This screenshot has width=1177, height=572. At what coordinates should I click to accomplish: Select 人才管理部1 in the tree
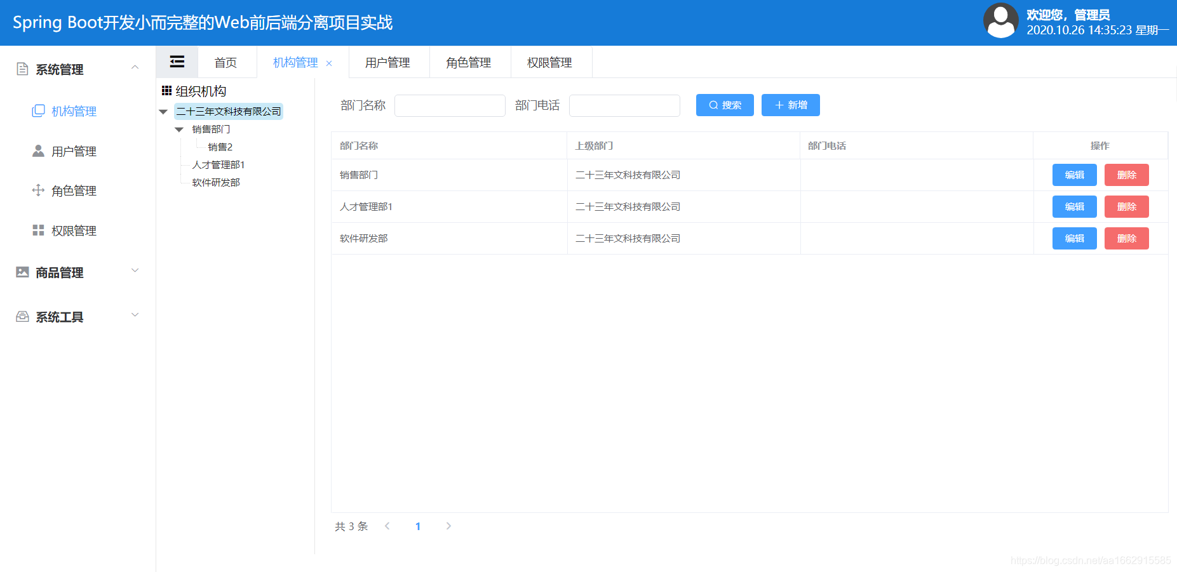[x=219, y=165]
